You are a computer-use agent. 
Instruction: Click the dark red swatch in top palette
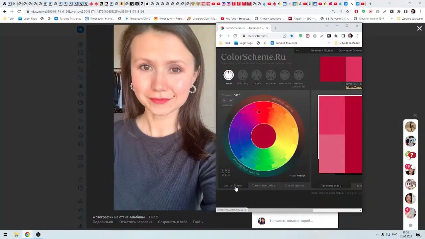333,69
